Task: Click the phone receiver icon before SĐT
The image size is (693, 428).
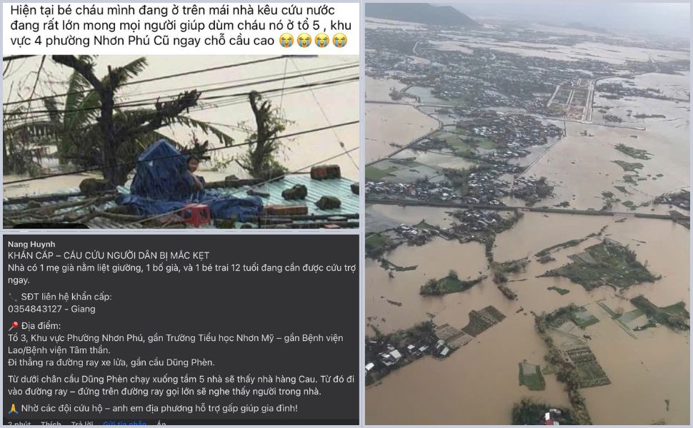Action: pyautogui.click(x=13, y=297)
